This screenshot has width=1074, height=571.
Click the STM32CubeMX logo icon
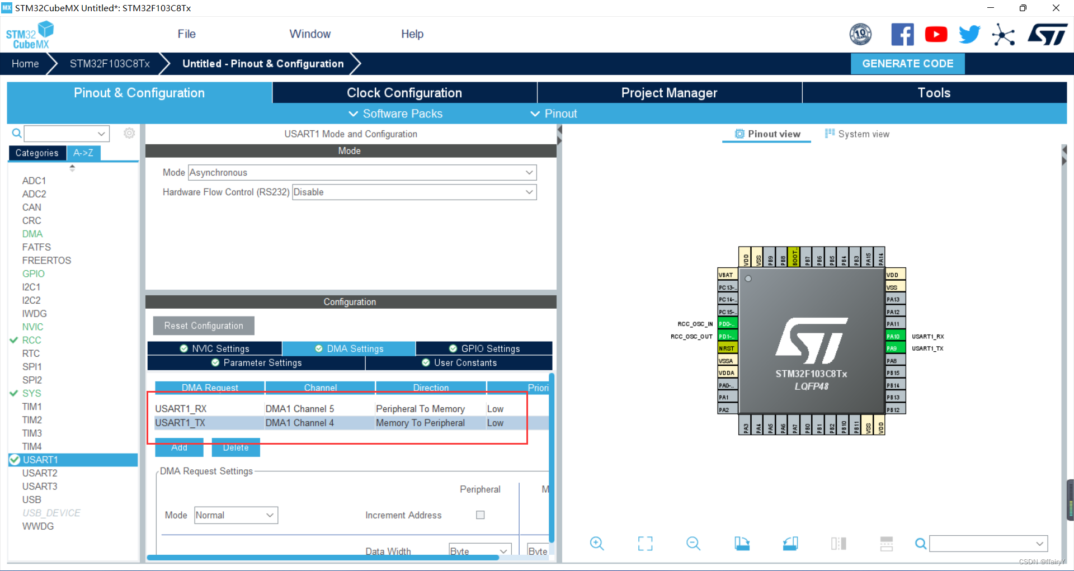coord(30,35)
